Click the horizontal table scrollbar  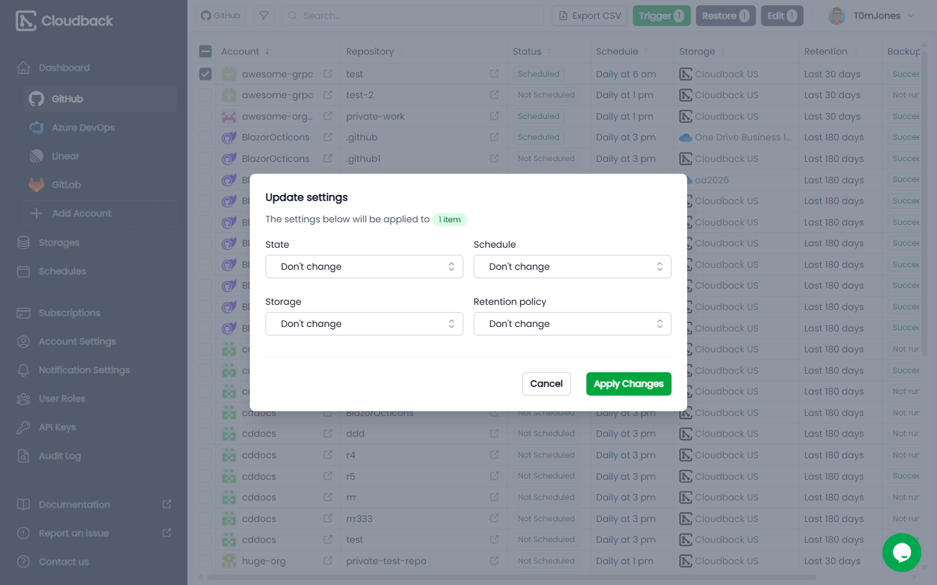point(511,577)
